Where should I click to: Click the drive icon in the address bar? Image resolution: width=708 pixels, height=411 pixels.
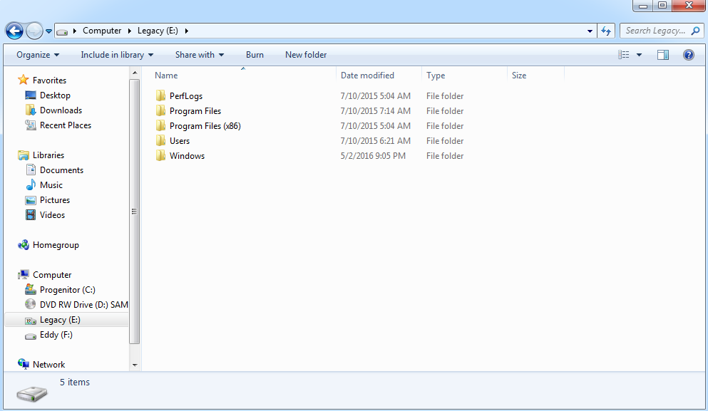pos(62,31)
